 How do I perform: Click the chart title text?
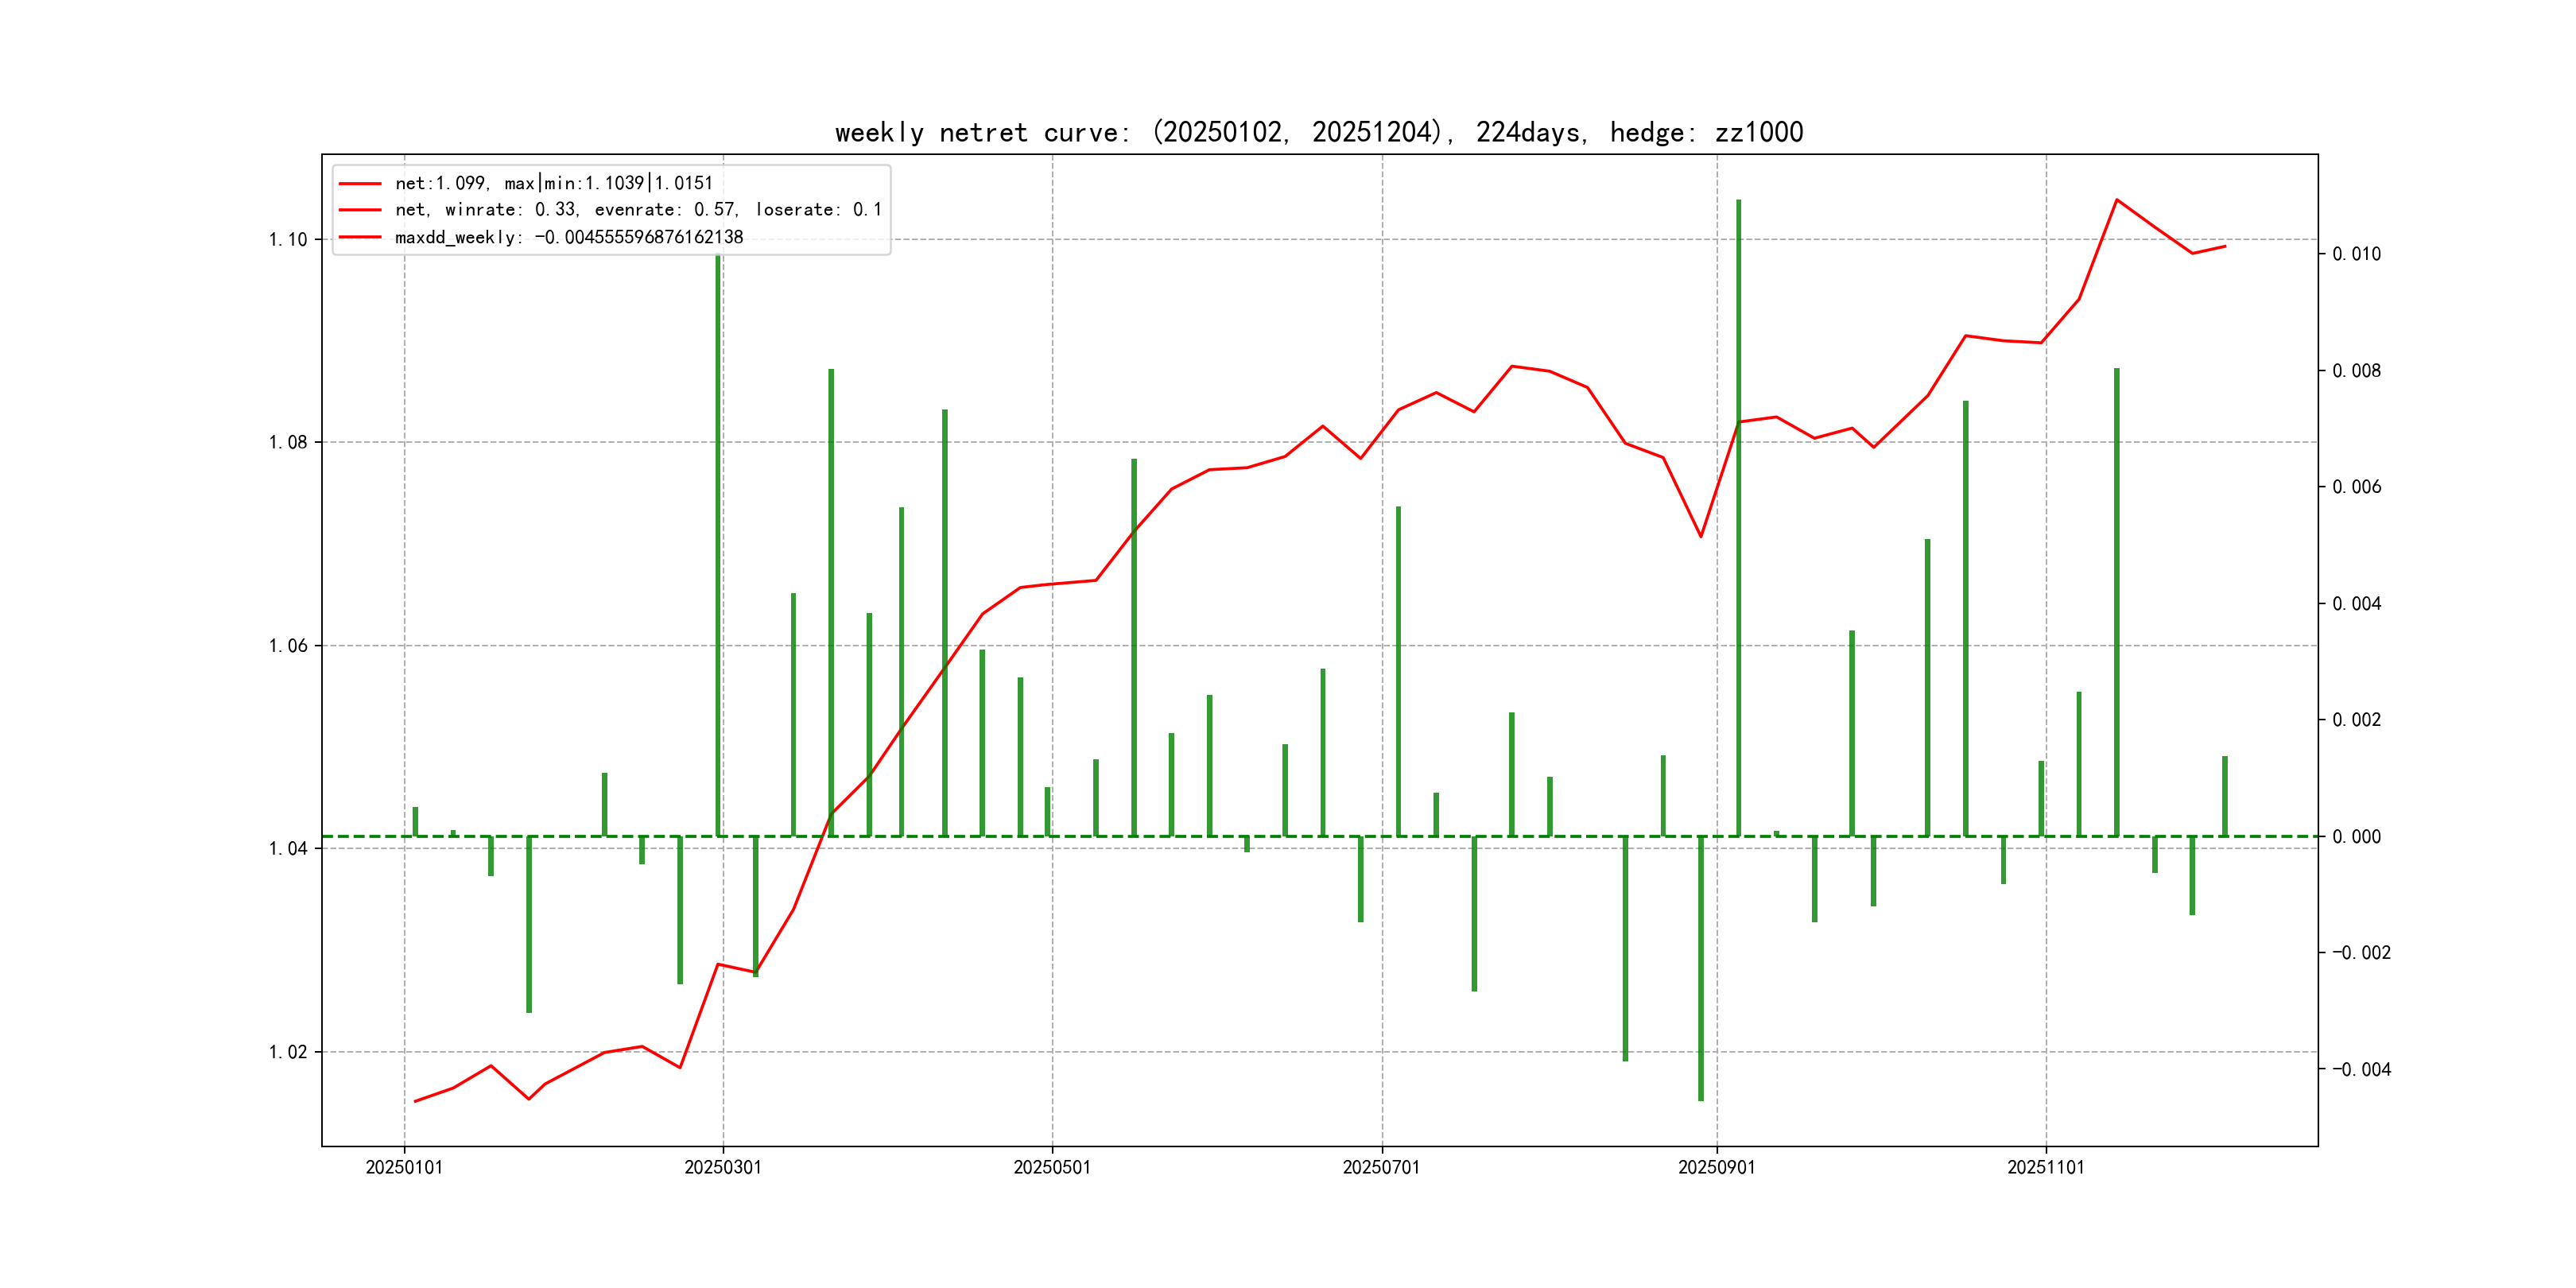tap(1318, 132)
